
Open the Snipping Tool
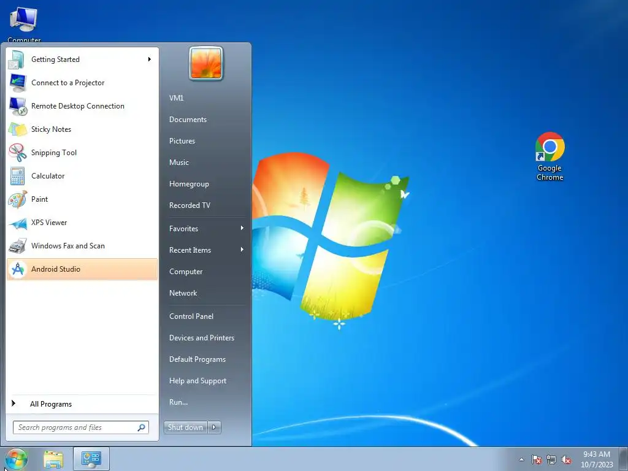(x=82, y=153)
